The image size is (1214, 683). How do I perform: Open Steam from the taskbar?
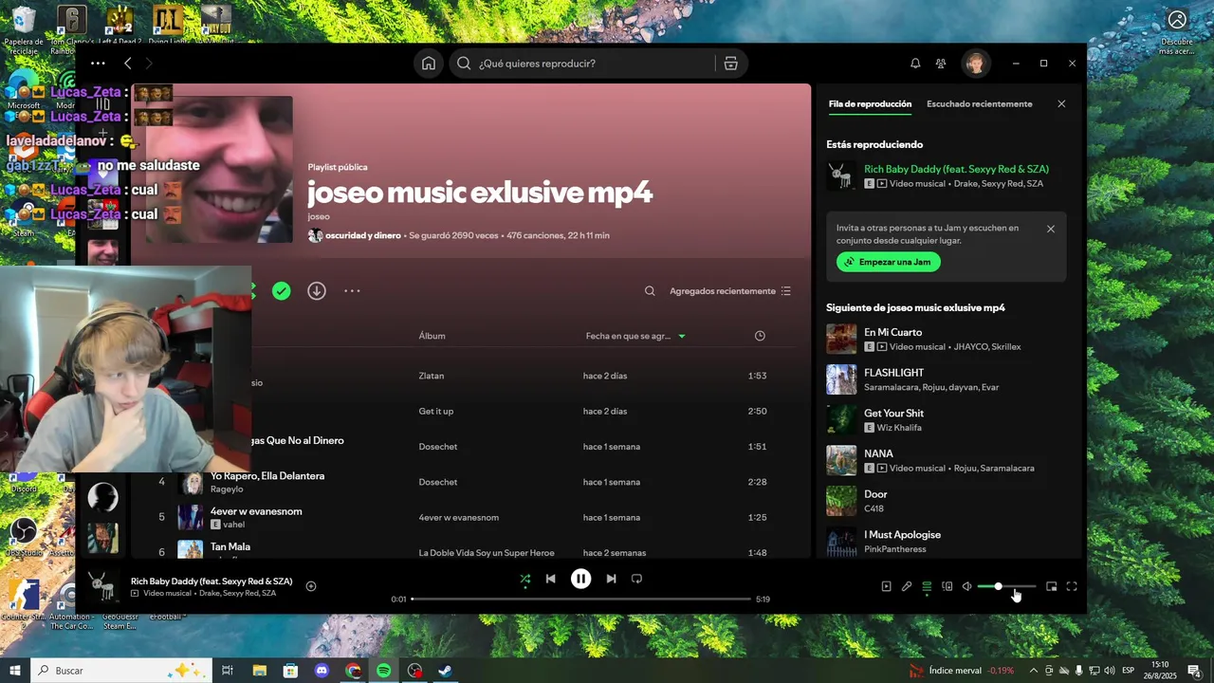[x=446, y=671]
